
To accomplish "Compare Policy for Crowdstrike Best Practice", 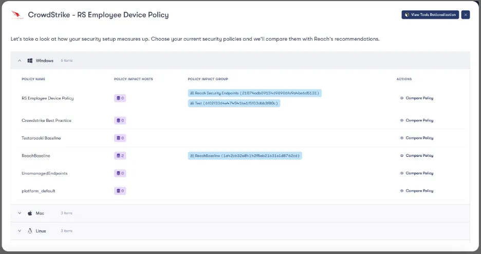I will tap(417, 120).
